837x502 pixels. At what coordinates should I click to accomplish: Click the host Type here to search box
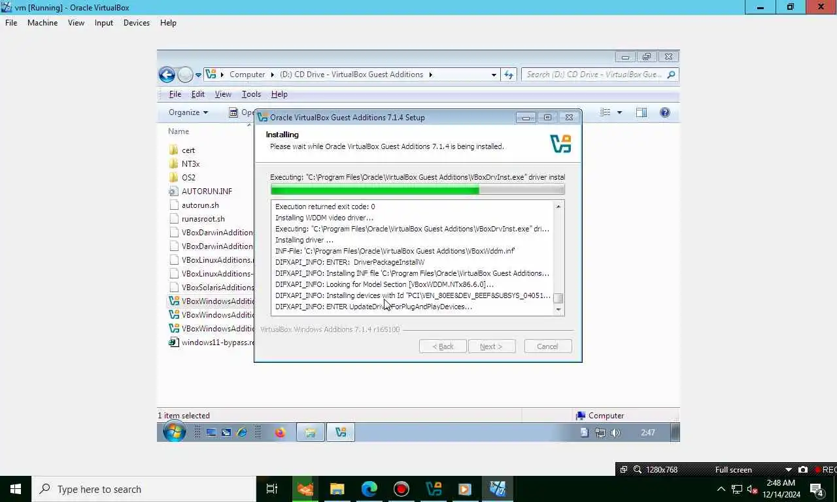pos(143,489)
